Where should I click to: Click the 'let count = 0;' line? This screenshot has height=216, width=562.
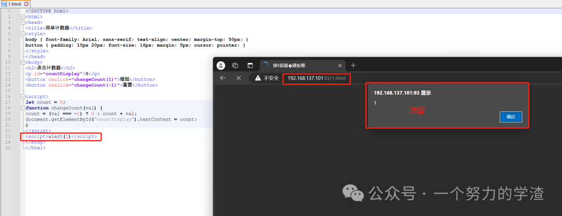pyautogui.click(x=45, y=102)
